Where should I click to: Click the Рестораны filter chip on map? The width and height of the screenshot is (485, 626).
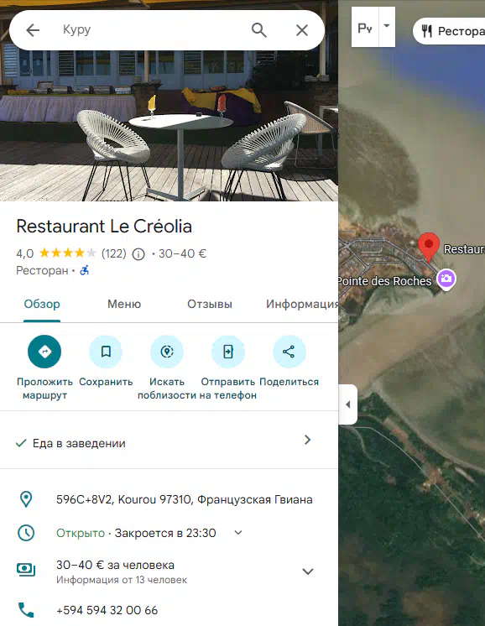pyautogui.click(x=449, y=31)
